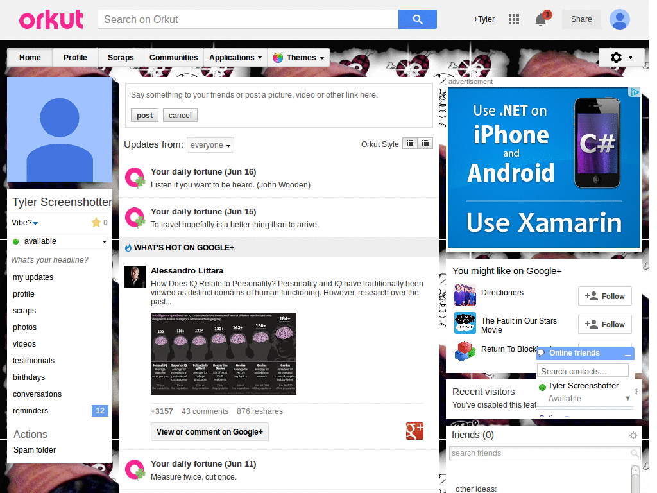Image resolution: width=657 pixels, height=493 pixels.
Task: Click the cancel button
Action: (180, 116)
